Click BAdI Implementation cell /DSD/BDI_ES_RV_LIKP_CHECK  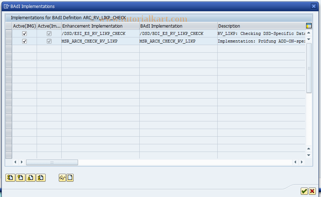tap(178, 33)
